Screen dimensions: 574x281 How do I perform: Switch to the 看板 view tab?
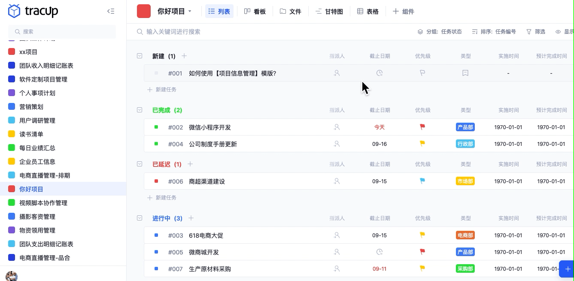pyautogui.click(x=255, y=11)
